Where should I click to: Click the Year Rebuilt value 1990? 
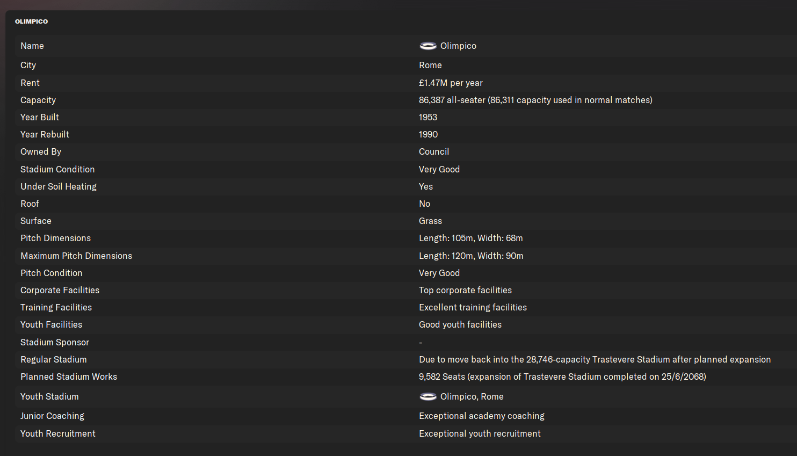click(428, 134)
